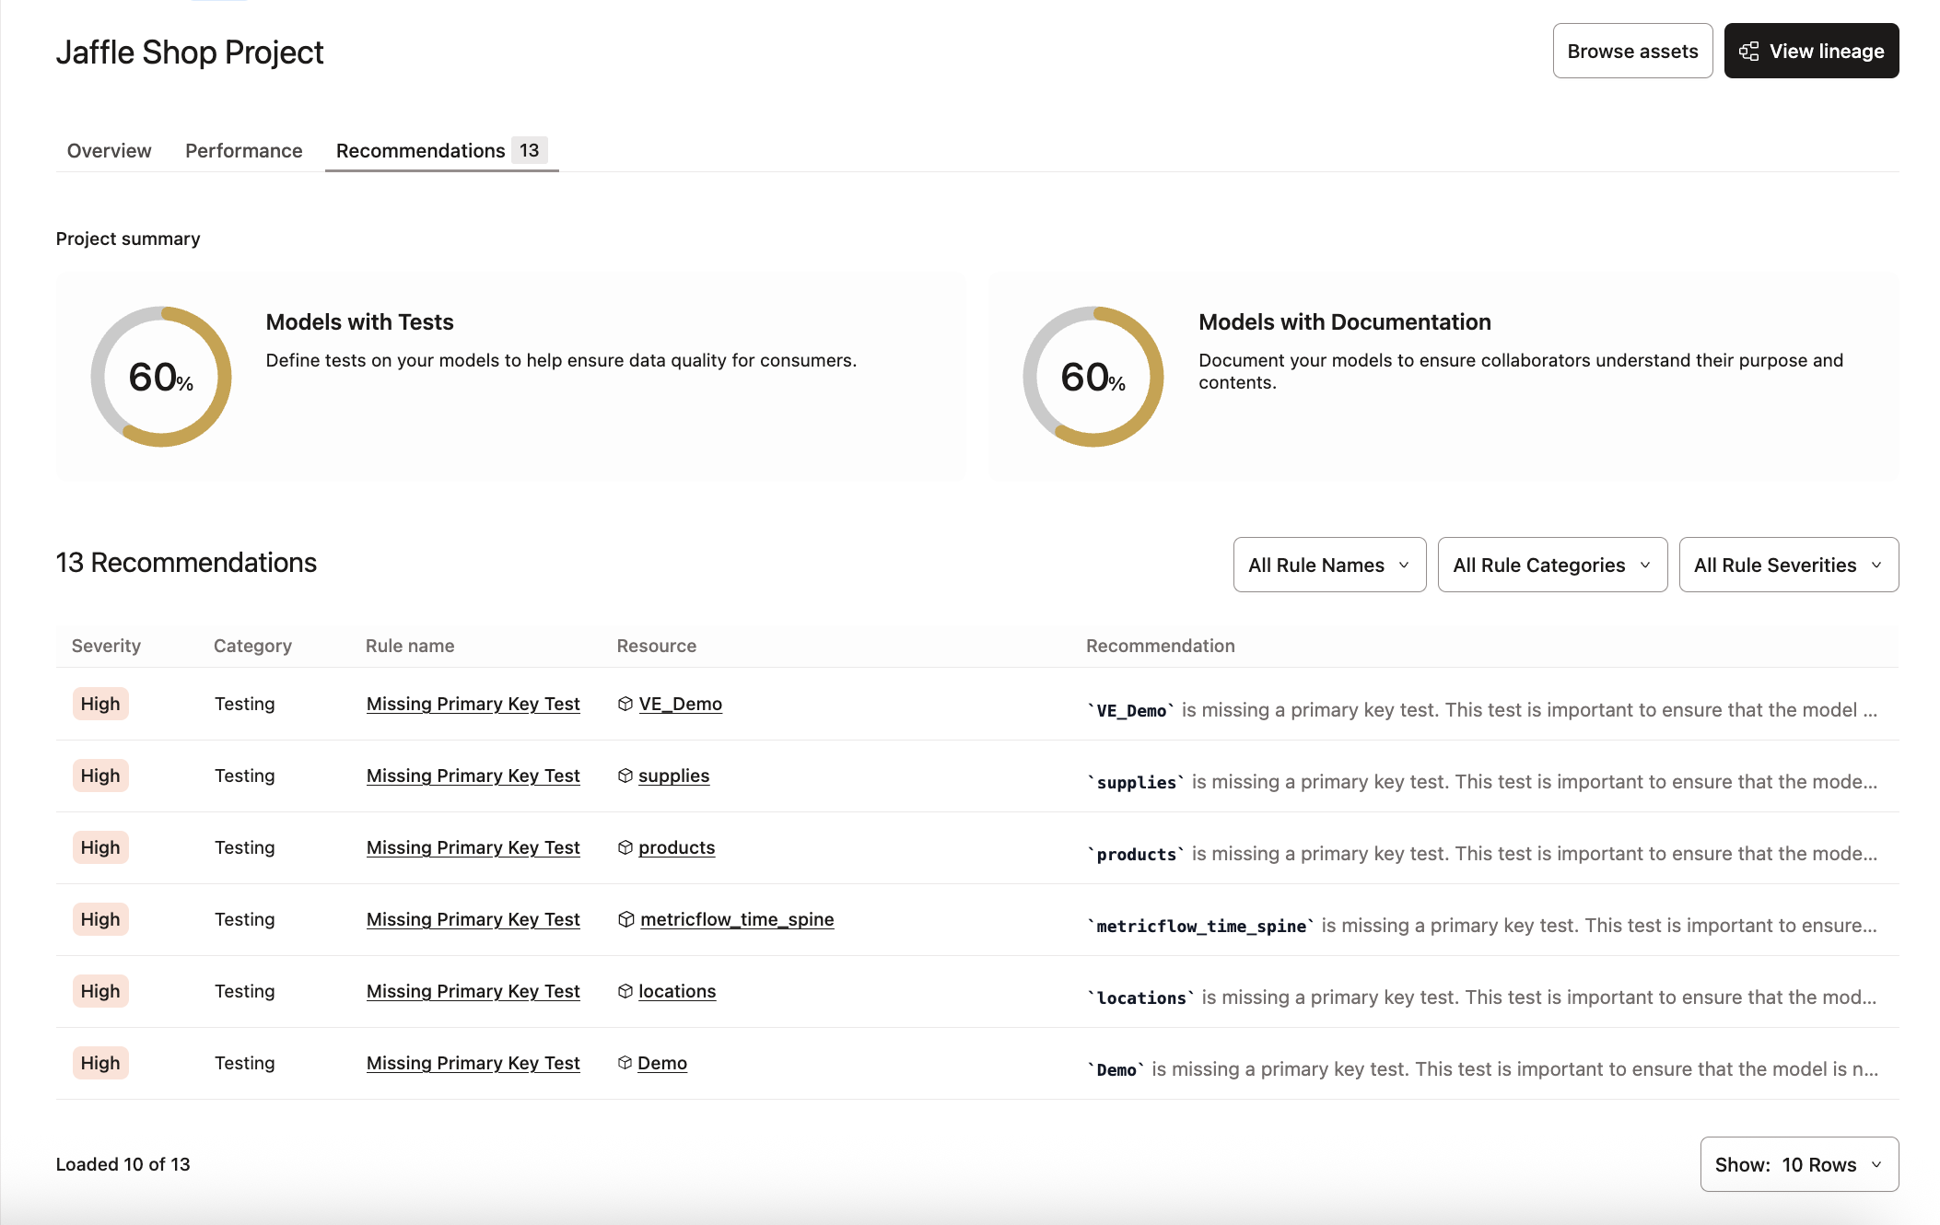The height and width of the screenshot is (1225, 1940).
Task: Click the cube icon next to Demo resource
Action: 625,1062
